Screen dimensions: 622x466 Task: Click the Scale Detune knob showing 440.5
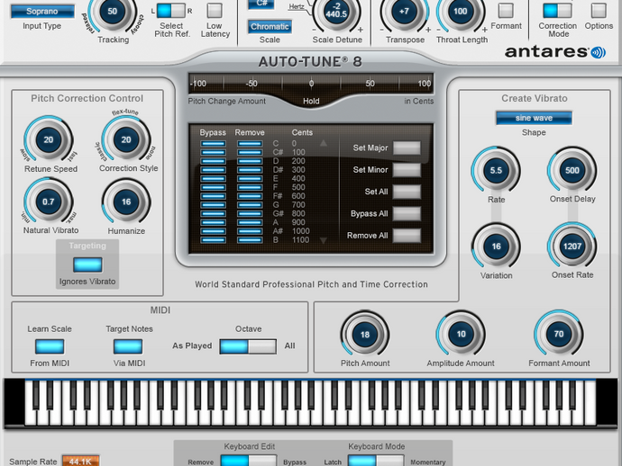click(336, 11)
